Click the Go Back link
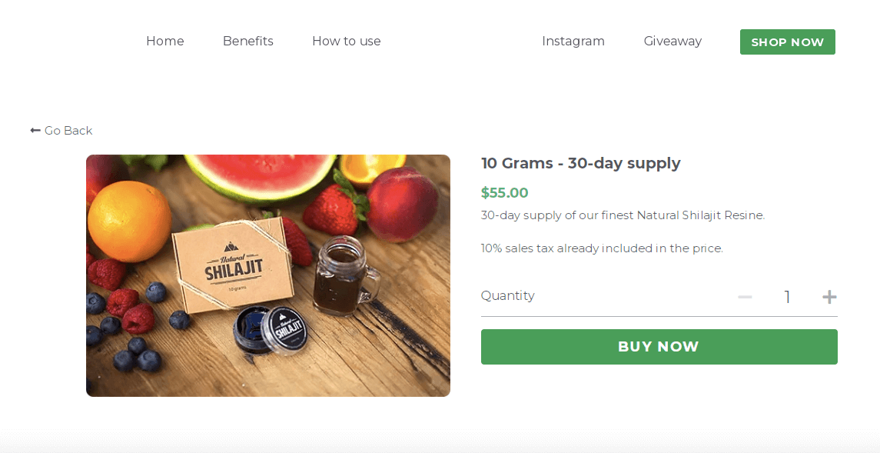This screenshot has width=880, height=453. tap(69, 130)
